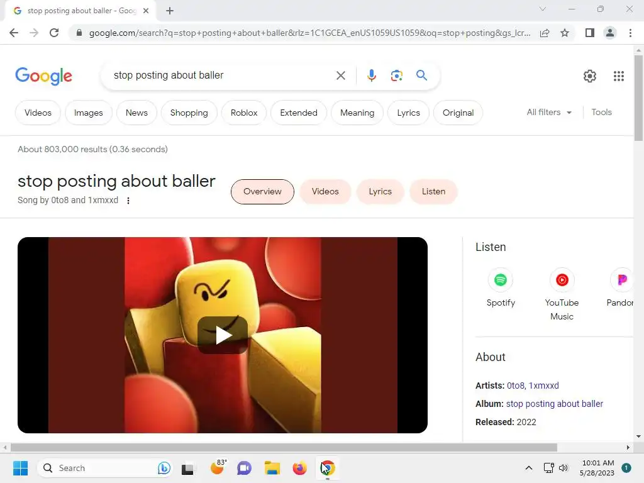Open the song's Videos panel tab
The height and width of the screenshot is (483, 644).
point(325,191)
